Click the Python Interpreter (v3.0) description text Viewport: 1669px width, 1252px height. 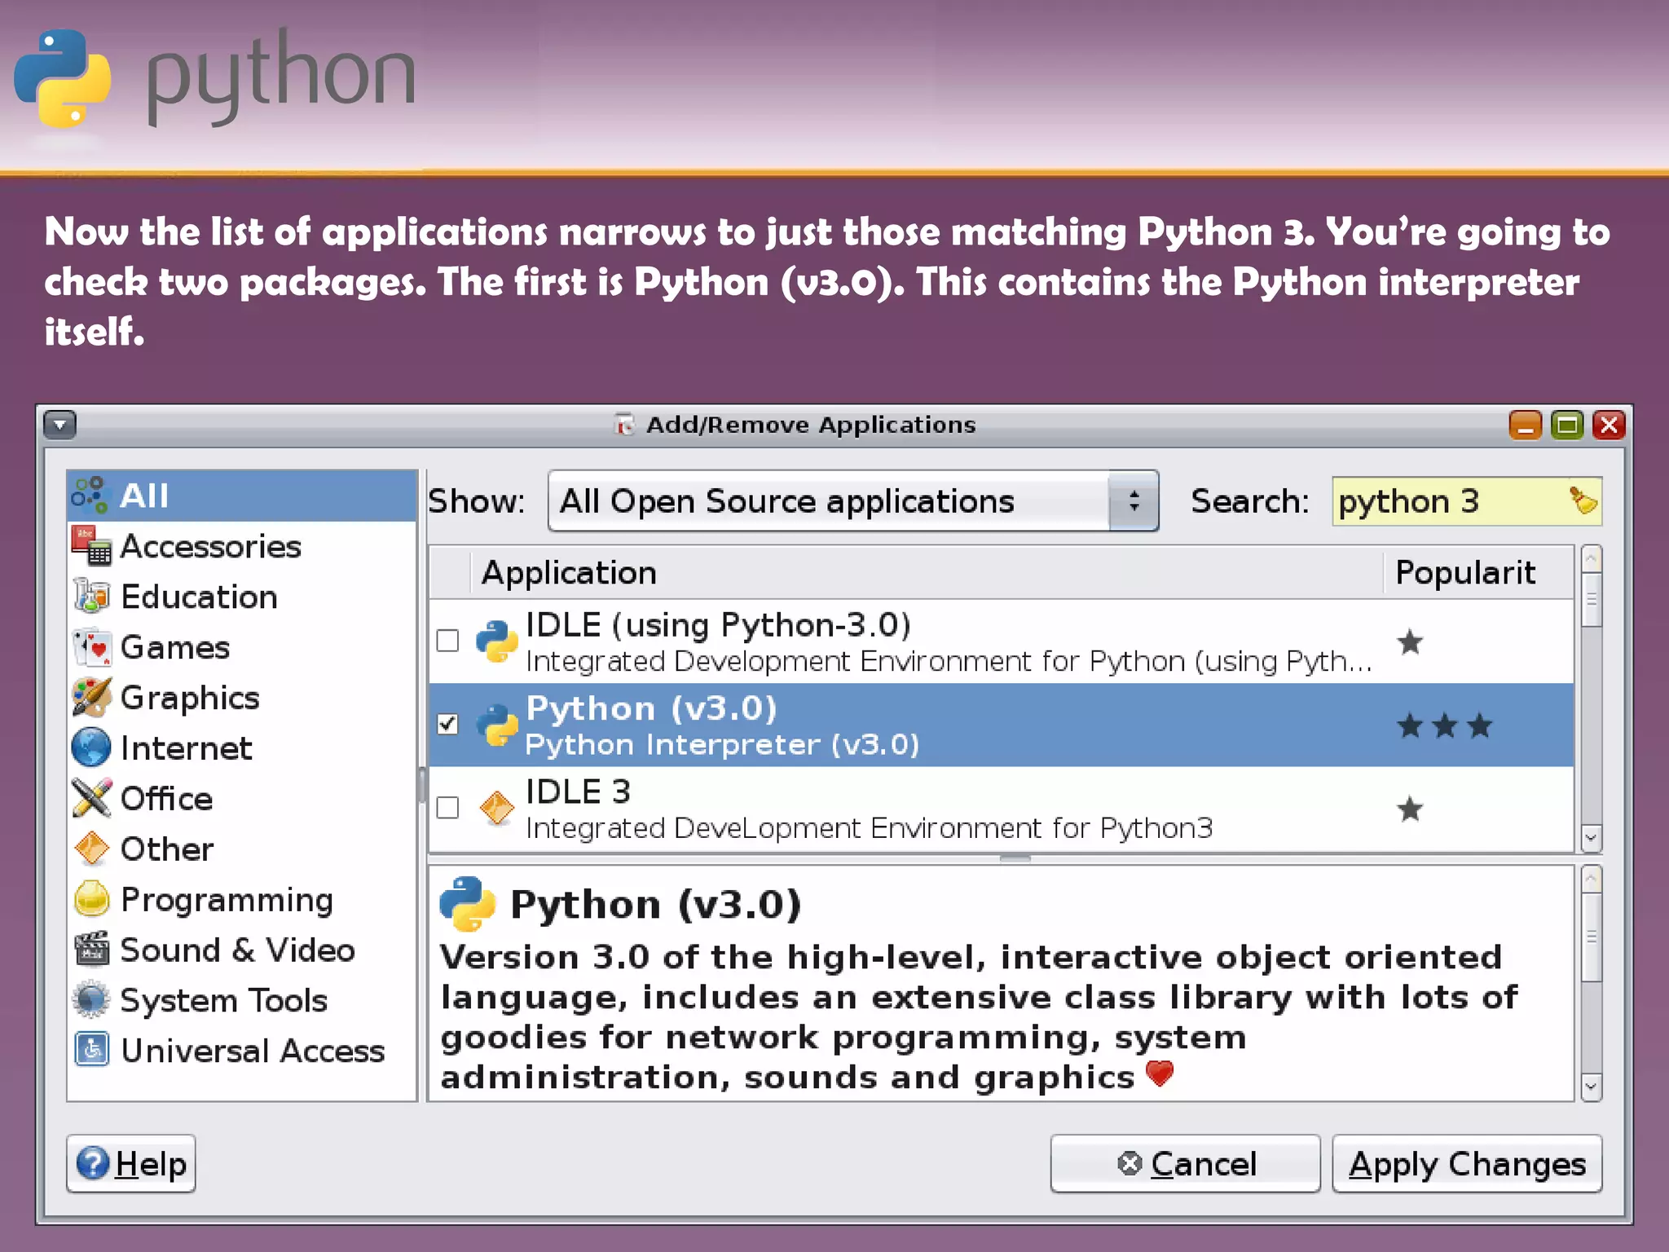tap(722, 744)
